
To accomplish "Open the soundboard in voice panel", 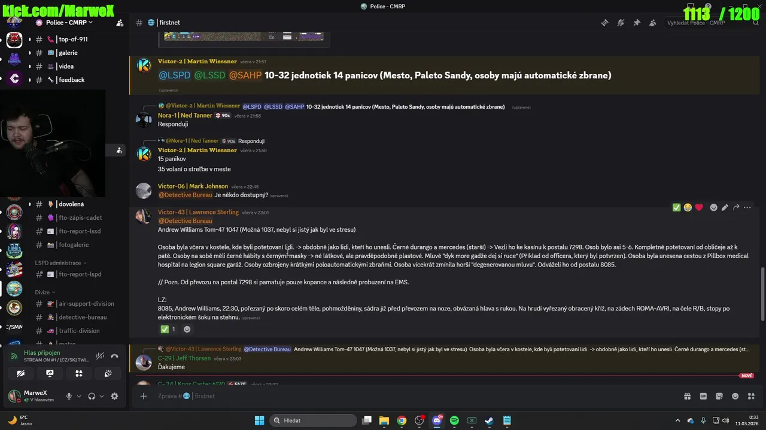I will (108, 373).
